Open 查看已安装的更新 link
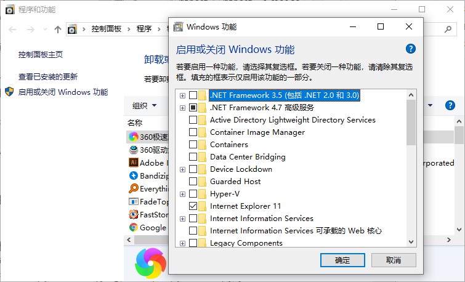 pyautogui.click(x=48, y=77)
